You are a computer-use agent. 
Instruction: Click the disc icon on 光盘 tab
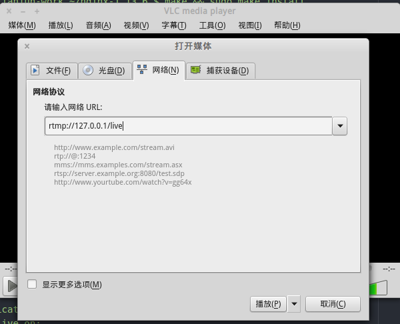tap(88, 70)
